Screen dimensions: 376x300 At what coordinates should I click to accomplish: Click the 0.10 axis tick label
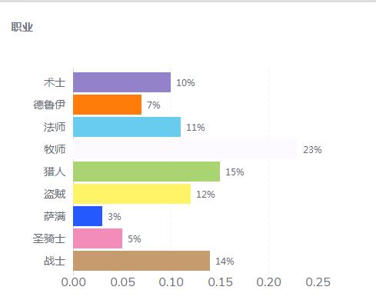(171, 282)
